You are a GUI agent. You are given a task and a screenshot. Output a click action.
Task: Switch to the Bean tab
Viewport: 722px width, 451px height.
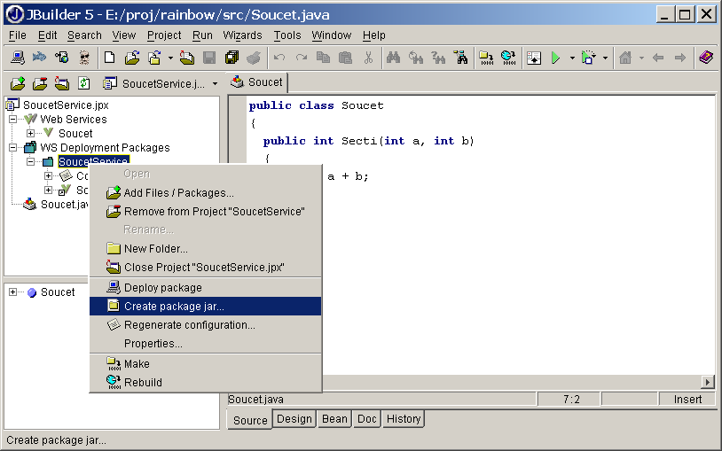pos(334,419)
